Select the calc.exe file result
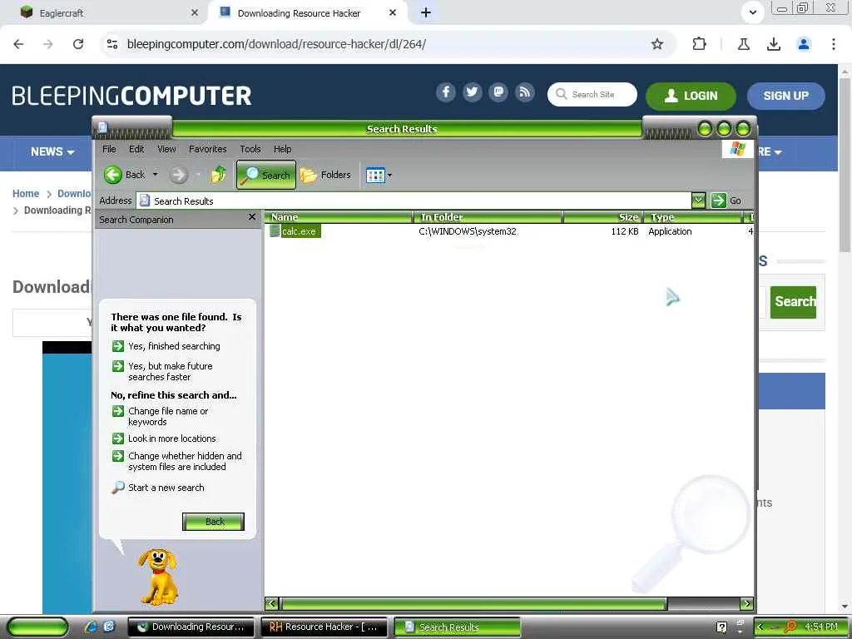852x639 pixels. [295, 231]
